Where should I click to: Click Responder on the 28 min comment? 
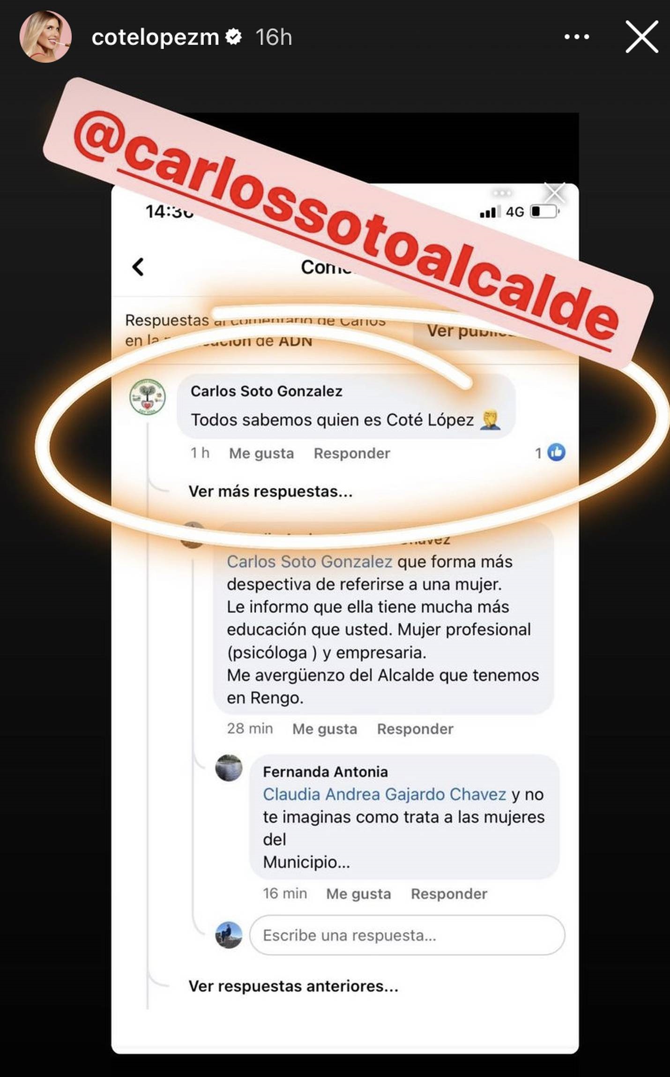[415, 729]
